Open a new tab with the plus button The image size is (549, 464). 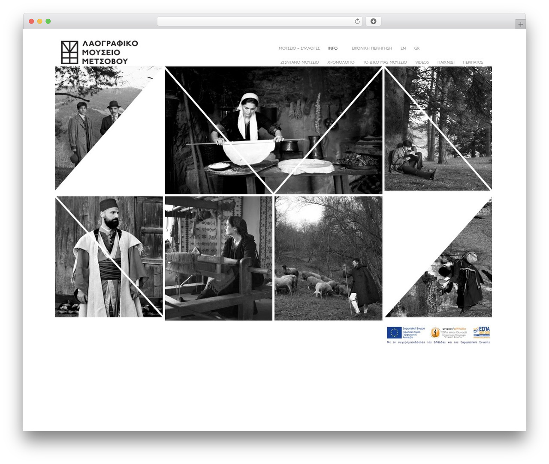pyautogui.click(x=521, y=24)
